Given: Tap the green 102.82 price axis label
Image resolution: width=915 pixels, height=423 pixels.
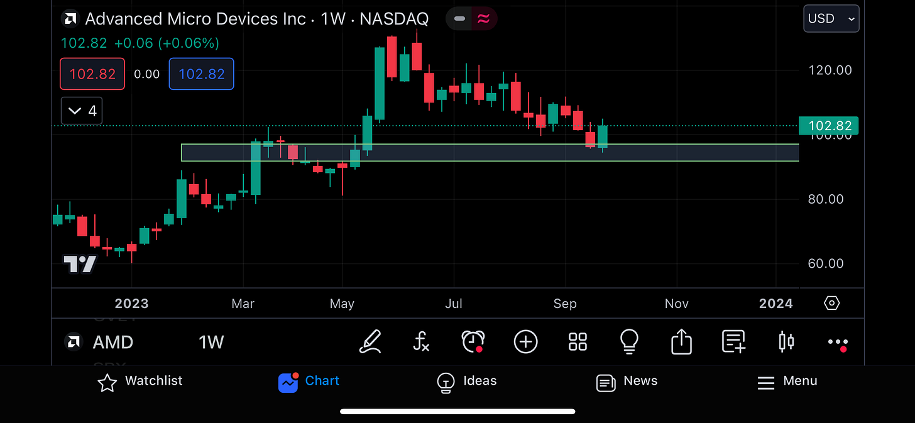Looking at the screenshot, I should [x=829, y=126].
